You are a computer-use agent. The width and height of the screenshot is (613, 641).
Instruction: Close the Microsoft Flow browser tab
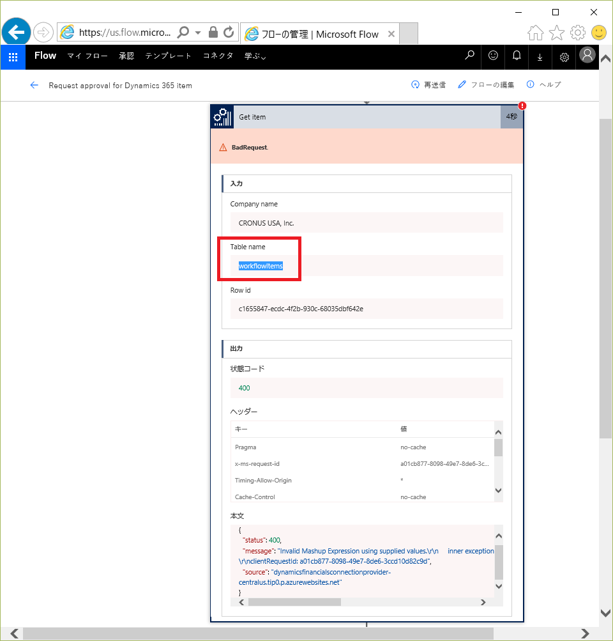[x=391, y=34]
